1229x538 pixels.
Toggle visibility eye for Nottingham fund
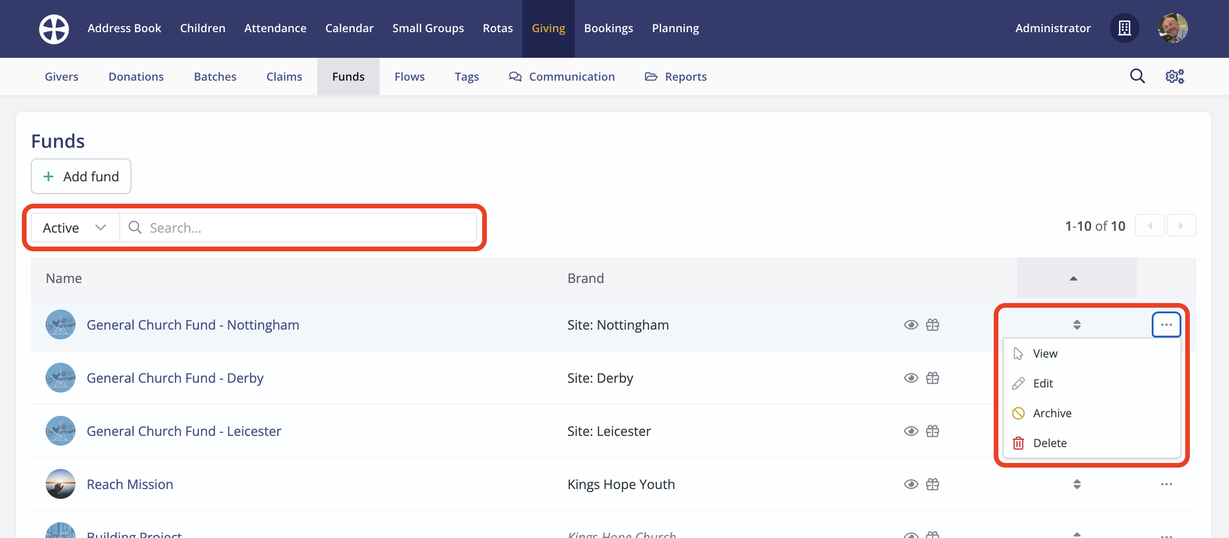(x=911, y=325)
